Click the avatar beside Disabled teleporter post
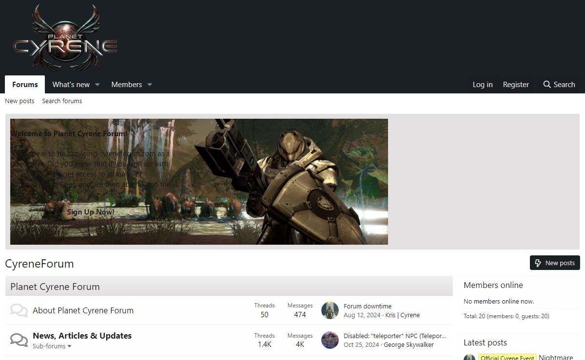This screenshot has width=585, height=360. [330, 340]
